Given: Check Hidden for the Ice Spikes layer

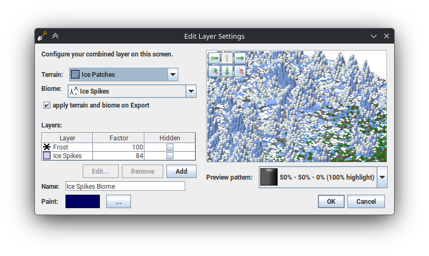Looking at the screenshot, I should [170, 155].
